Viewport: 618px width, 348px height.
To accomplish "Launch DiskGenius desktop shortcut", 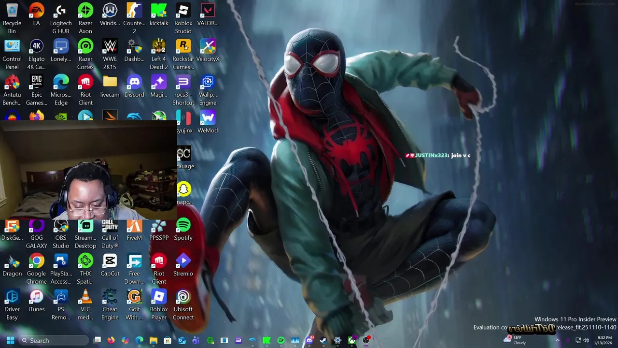I will pyautogui.click(x=12, y=230).
